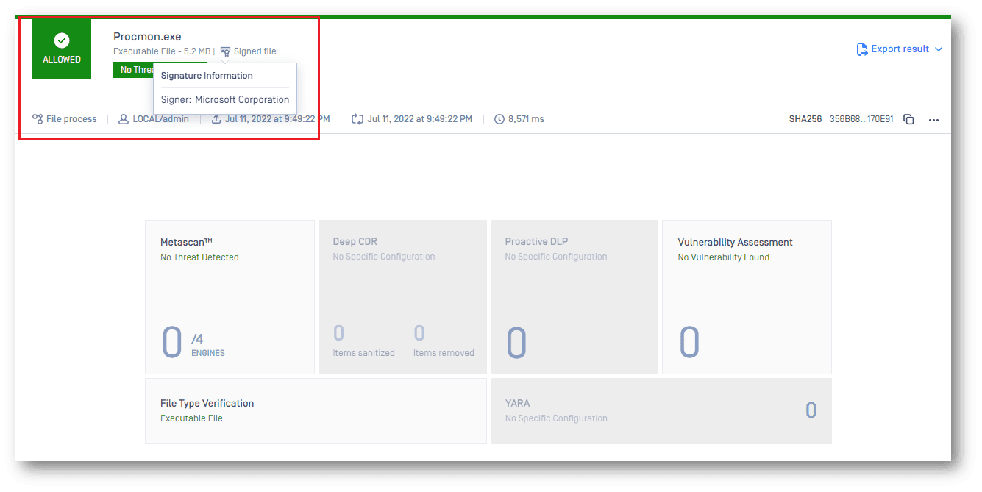Click the Export result file icon

click(x=862, y=49)
